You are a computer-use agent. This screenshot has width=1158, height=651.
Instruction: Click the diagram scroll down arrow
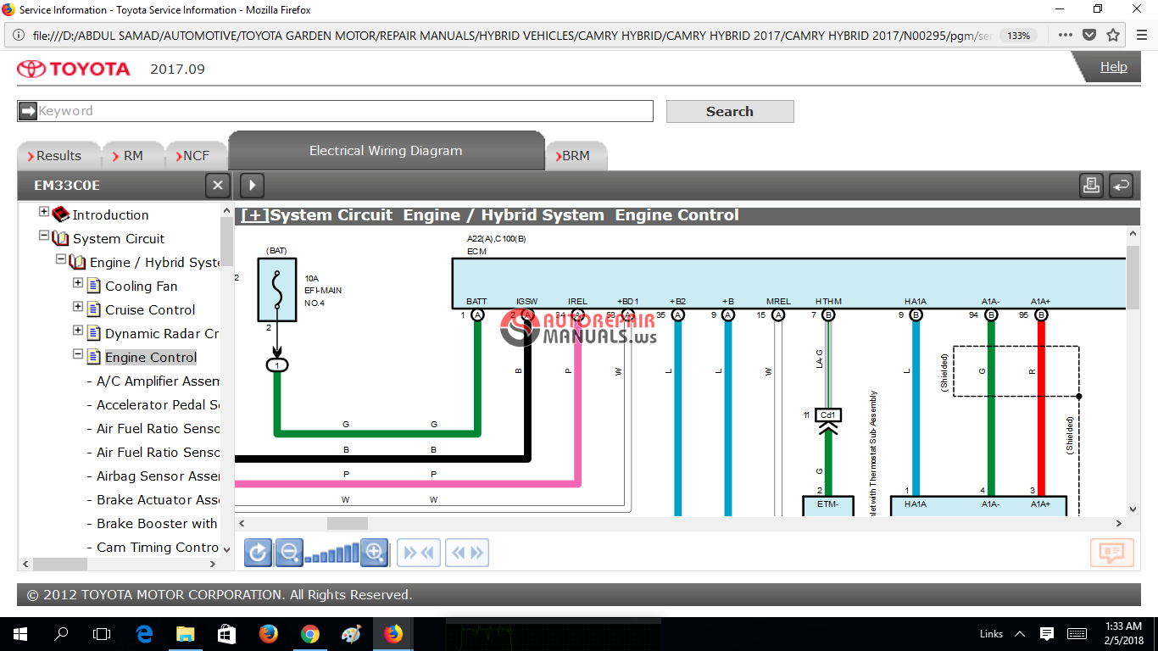(1133, 510)
